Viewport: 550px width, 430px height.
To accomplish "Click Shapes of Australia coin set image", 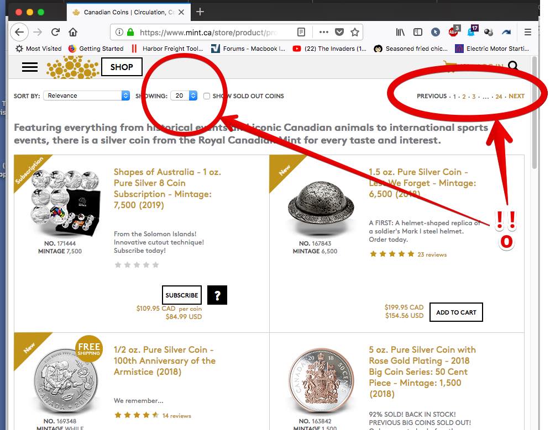I will click(x=65, y=203).
